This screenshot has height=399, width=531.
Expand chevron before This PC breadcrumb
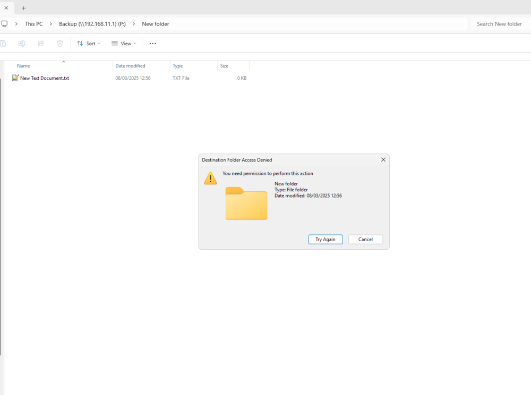pyautogui.click(x=16, y=24)
